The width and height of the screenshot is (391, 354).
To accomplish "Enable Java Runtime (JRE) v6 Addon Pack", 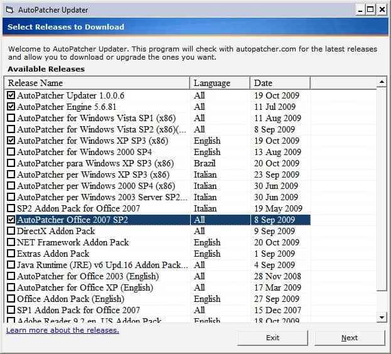I will click(11, 265).
